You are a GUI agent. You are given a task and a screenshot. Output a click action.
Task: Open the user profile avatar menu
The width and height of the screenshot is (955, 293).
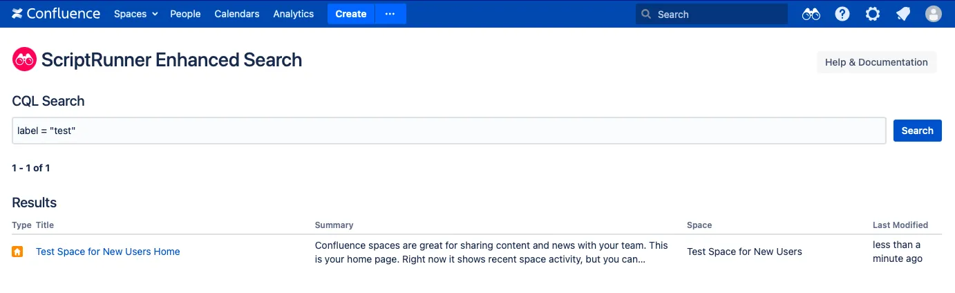pos(934,14)
